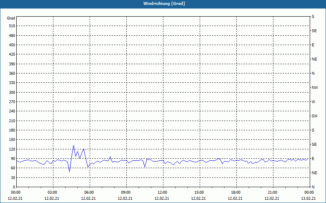Click the 09:00 time axis label
The height and width of the screenshot is (203, 326).
[x=126, y=192]
